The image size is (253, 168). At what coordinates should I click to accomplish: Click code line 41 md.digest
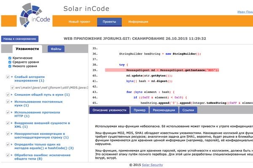[149, 81]
